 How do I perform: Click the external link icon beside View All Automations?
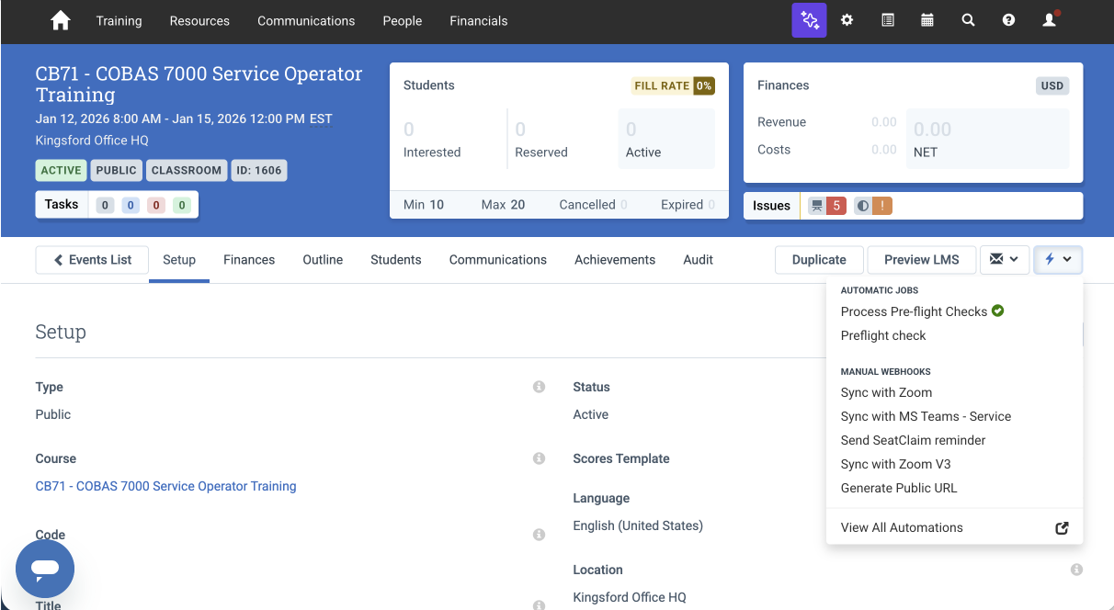1062,528
